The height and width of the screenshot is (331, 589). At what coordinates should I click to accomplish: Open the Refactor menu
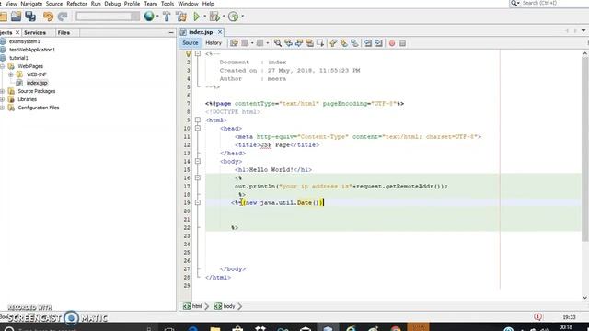76,4
